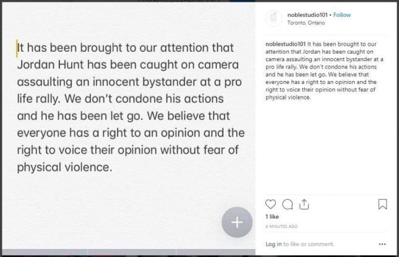Screen dimensions: 399x257
Task: Open the '4 minutes ago' timestamp
Action: coord(281,227)
